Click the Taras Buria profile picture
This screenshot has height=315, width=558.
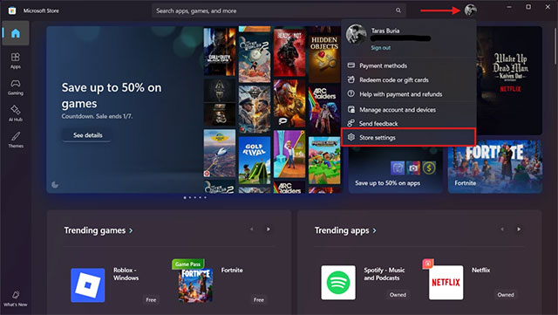coord(357,35)
